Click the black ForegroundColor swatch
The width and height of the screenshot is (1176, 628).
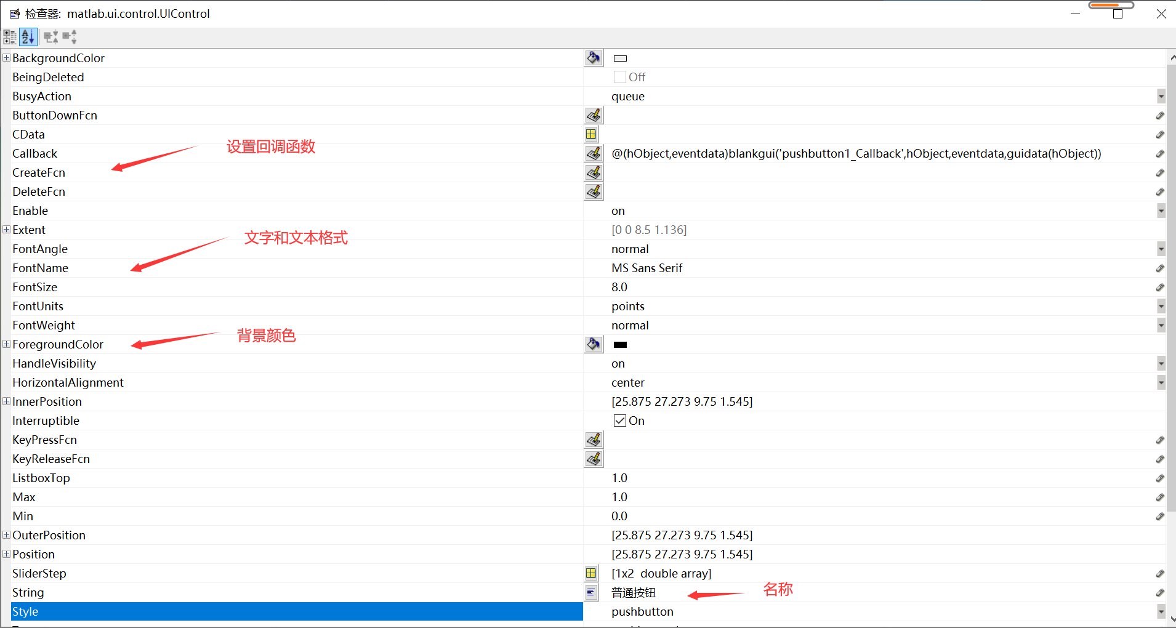pos(620,345)
